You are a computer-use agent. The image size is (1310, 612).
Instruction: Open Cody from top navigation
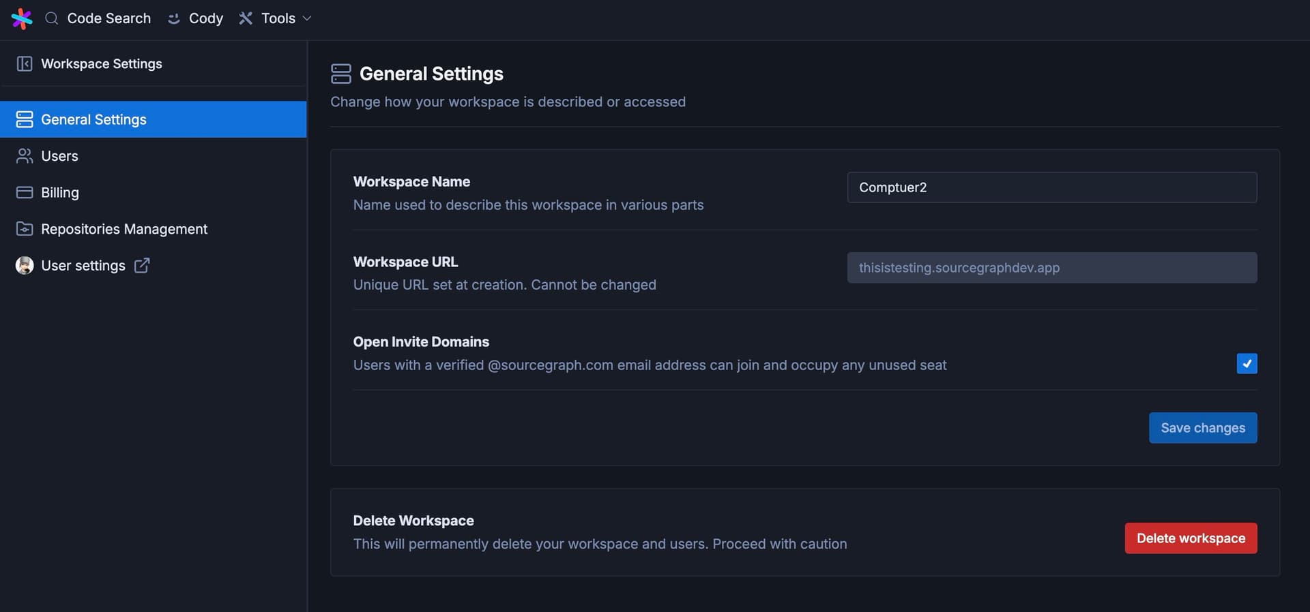pyautogui.click(x=196, y=18)
